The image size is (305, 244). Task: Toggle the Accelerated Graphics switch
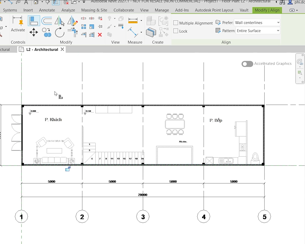(x=247, y=64)
